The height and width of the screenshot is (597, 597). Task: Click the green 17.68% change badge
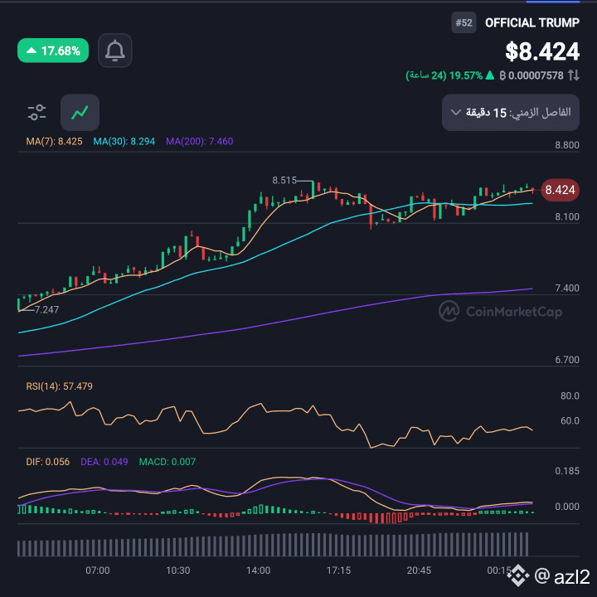pyautogui.click(x=53, y=51)
